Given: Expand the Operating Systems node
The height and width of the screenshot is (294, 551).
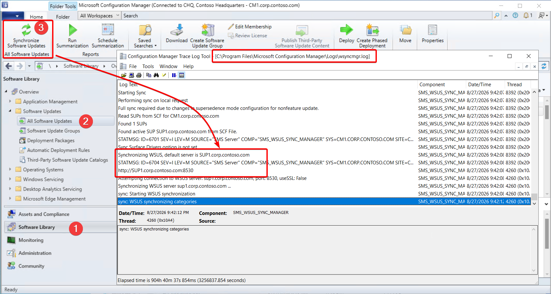Looking at the screenshot, I should [x=10, y=170].
